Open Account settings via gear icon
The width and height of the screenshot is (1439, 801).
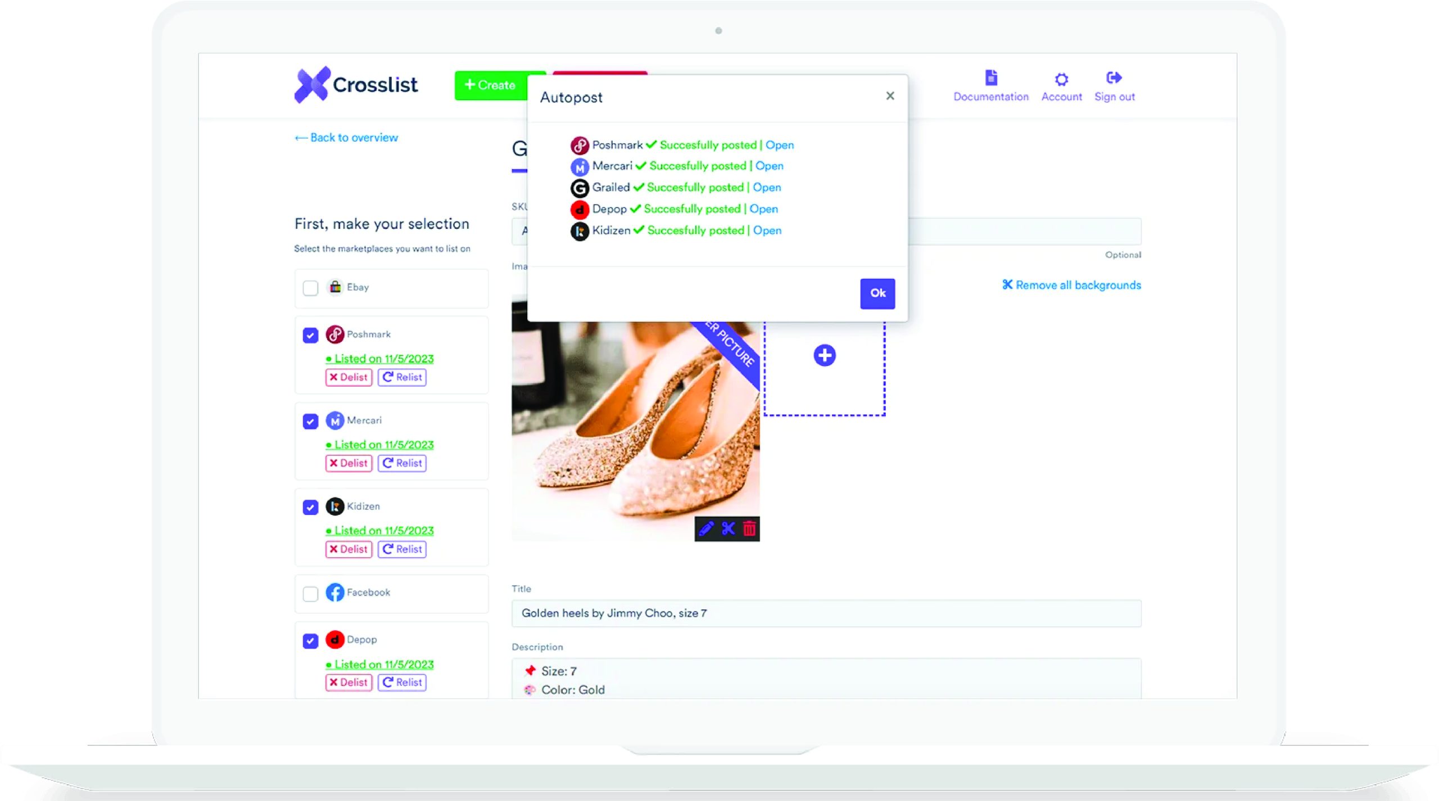1061,85
